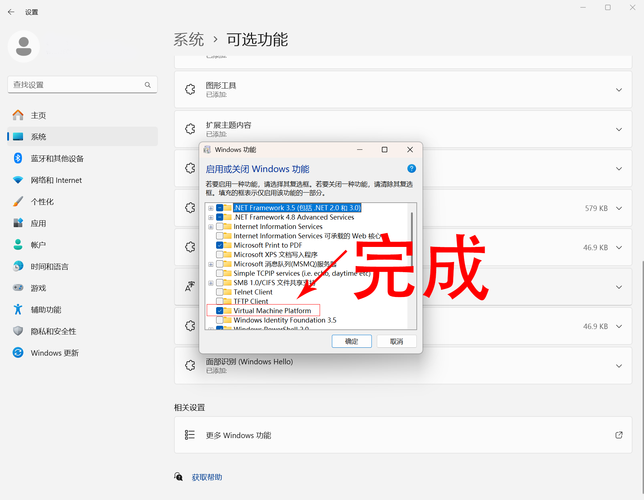
Task: Click the puzzle icon beside 图形工具
Action: pyautogui.click(x=190, y=89)
